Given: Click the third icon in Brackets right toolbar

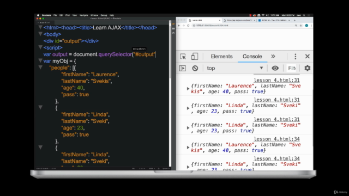Looking at the screenshot, I should [173, 33].
